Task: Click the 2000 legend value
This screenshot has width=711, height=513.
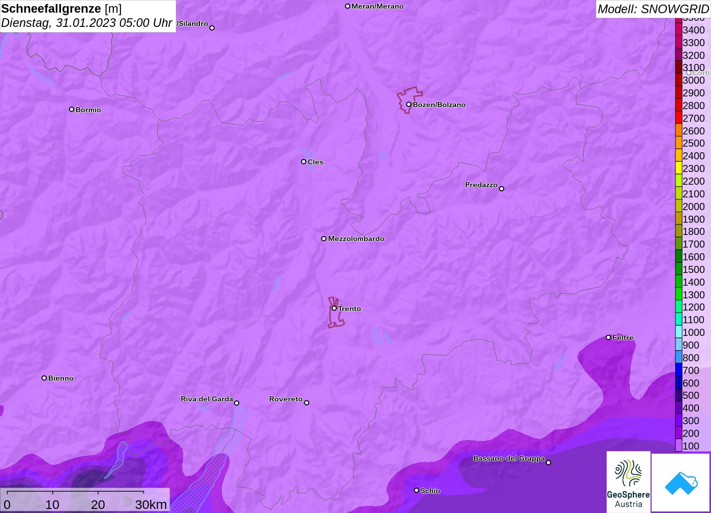Action: 694,207
